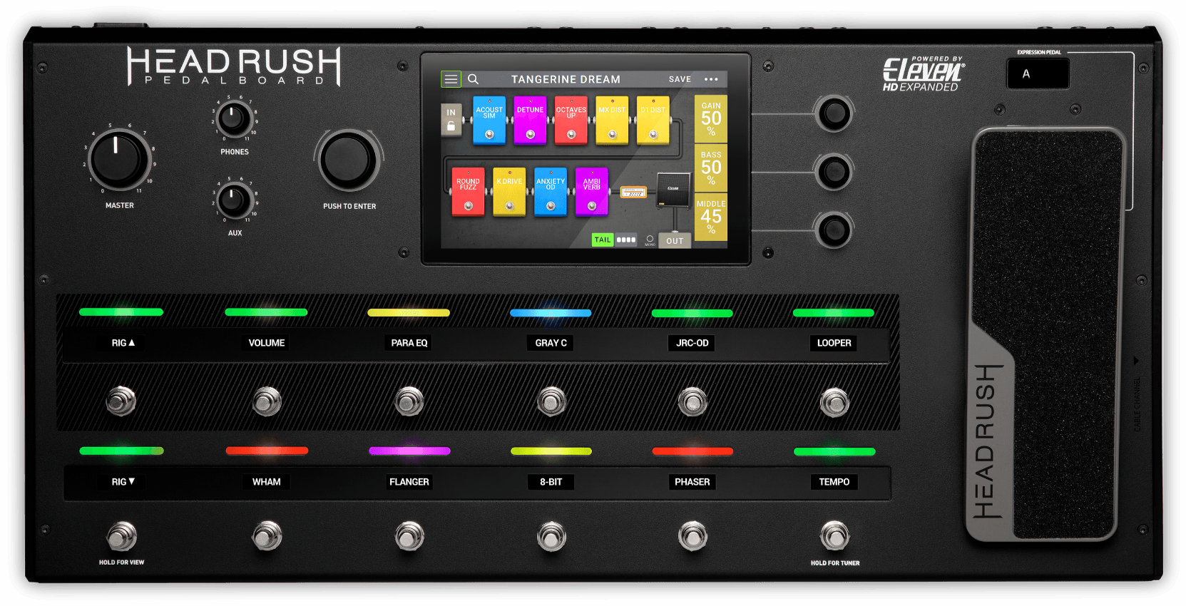Adjust the GAIN 50% parameter tile
1186x606 pixels.
pos(711,118)
